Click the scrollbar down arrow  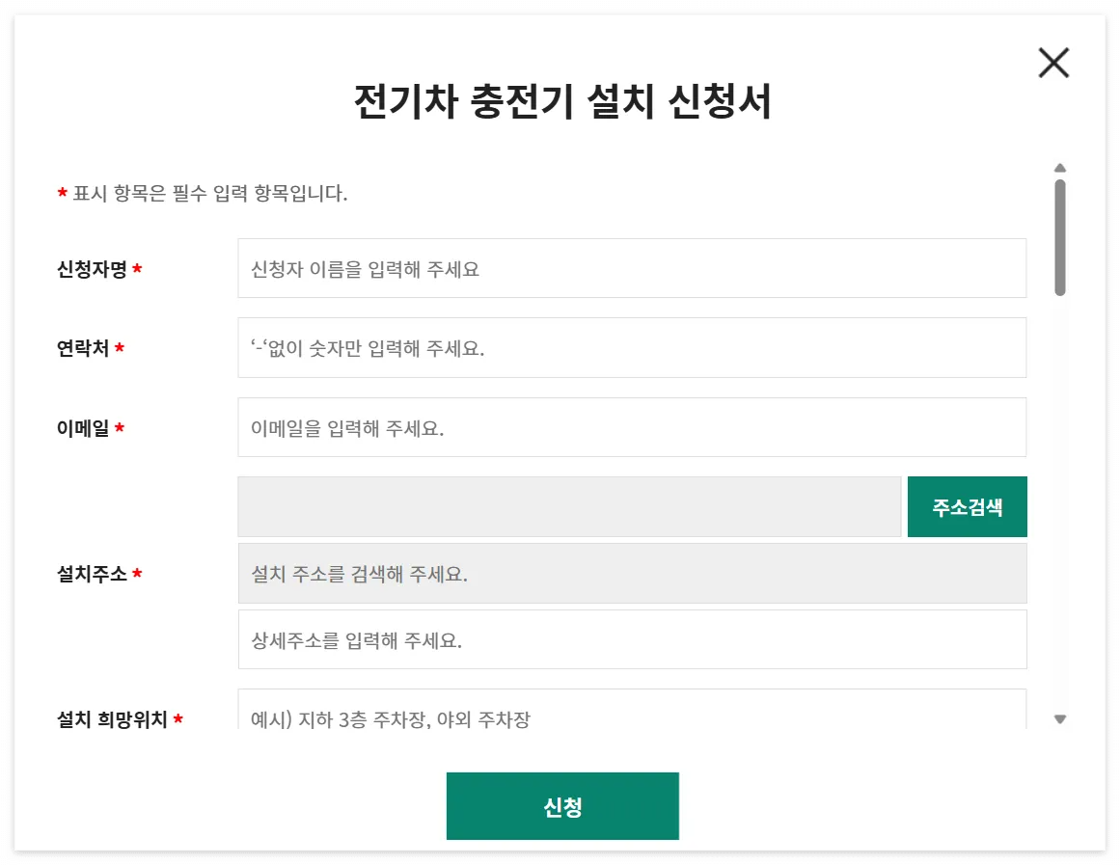tap(1060, 718)
